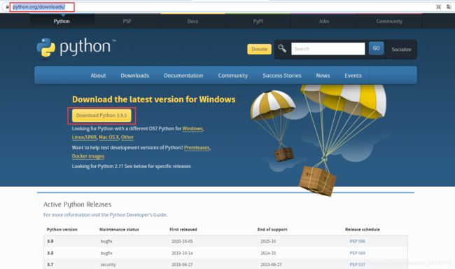Click the Python version column header
Screen dimensions: 455x269
pos(62,230)
